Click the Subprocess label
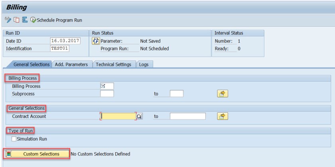335x167 pixels. click(x=23, y=94)
